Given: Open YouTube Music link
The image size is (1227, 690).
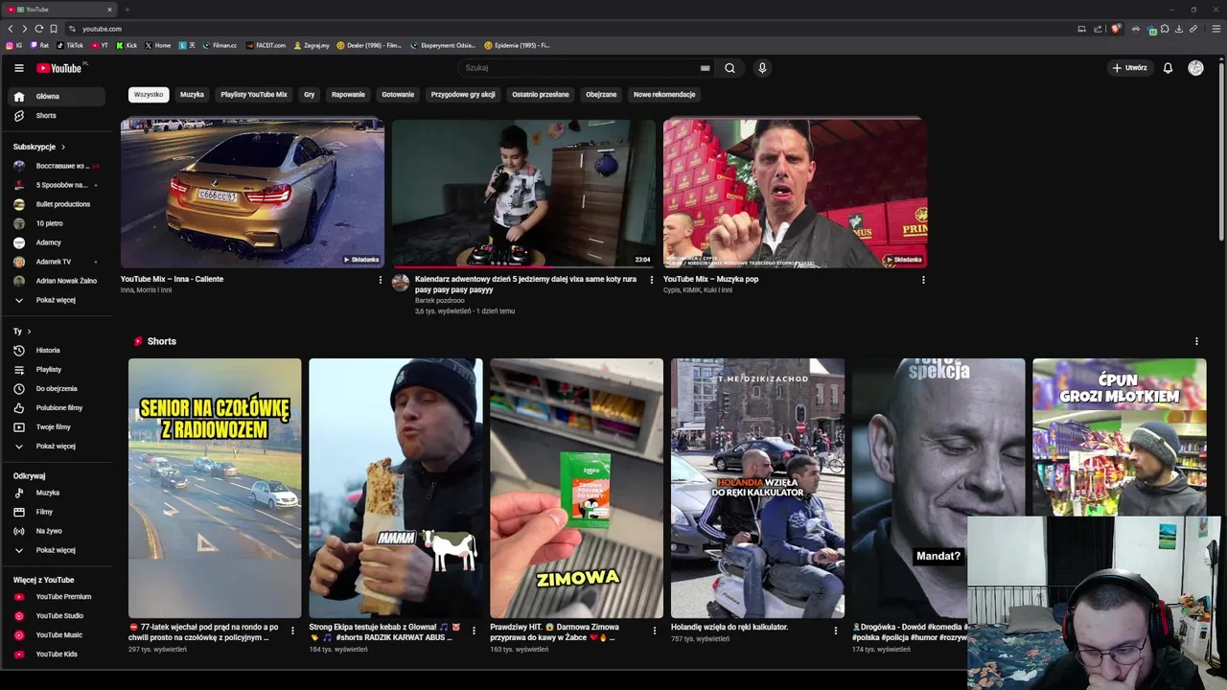Looking at the screenshot, I should coord(58,634).
